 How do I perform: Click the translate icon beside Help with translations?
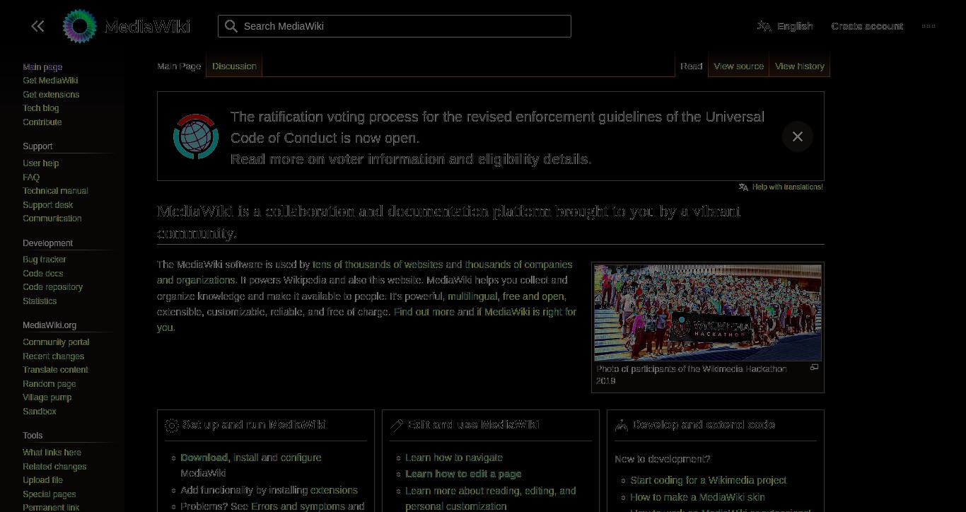click(x=743, y=187)
